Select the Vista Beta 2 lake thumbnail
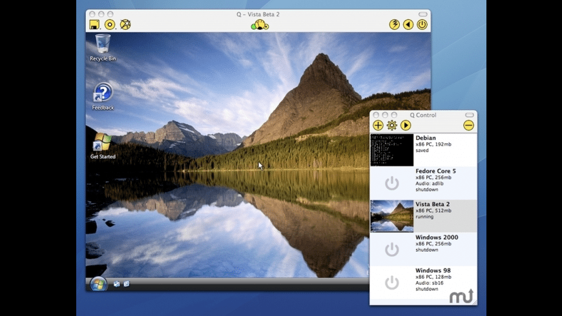 pos(391,216)
